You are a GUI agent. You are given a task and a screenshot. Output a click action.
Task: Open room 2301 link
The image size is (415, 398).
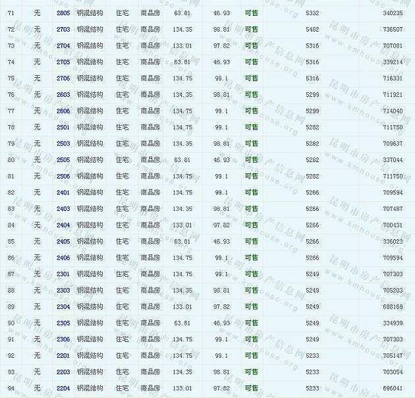(63, 274)
